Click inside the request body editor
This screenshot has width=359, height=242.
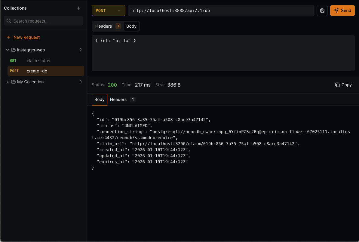click(223, 56)
